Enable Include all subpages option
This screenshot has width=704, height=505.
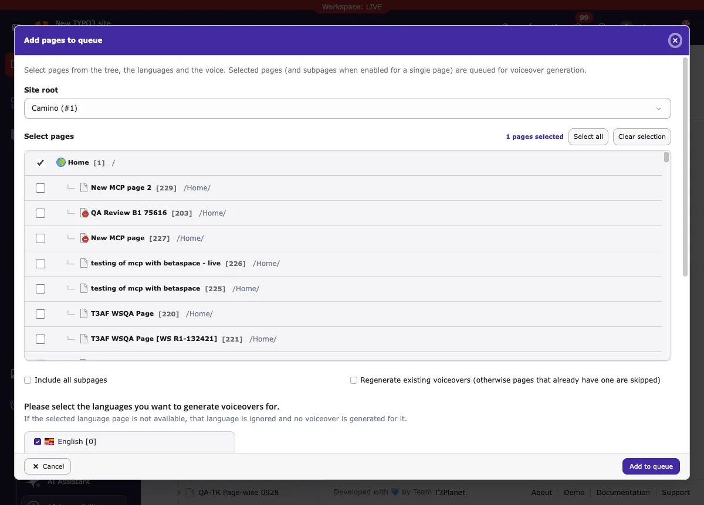pyautogui.click(x=28, y=380)
